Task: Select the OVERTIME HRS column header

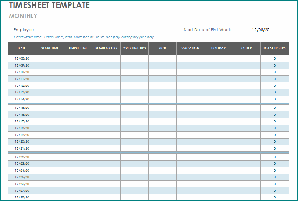Action: (134, 49)
